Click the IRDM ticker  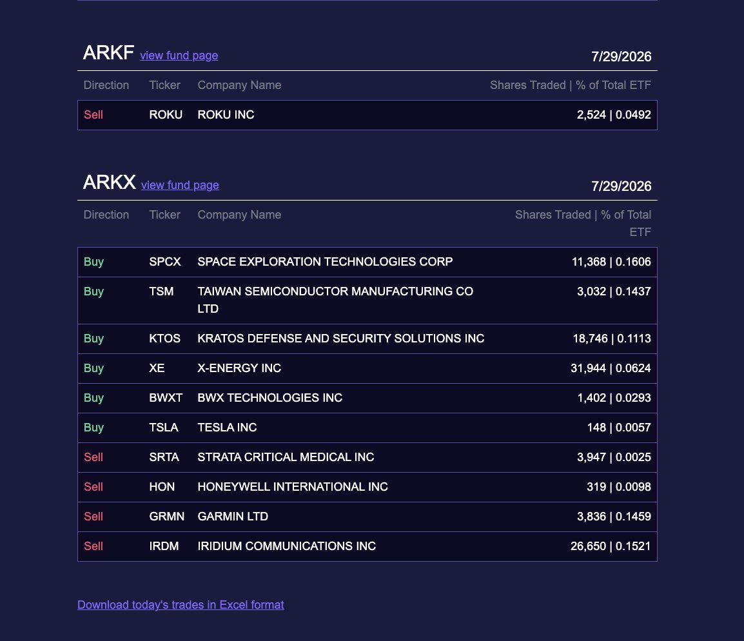point(164,546)
